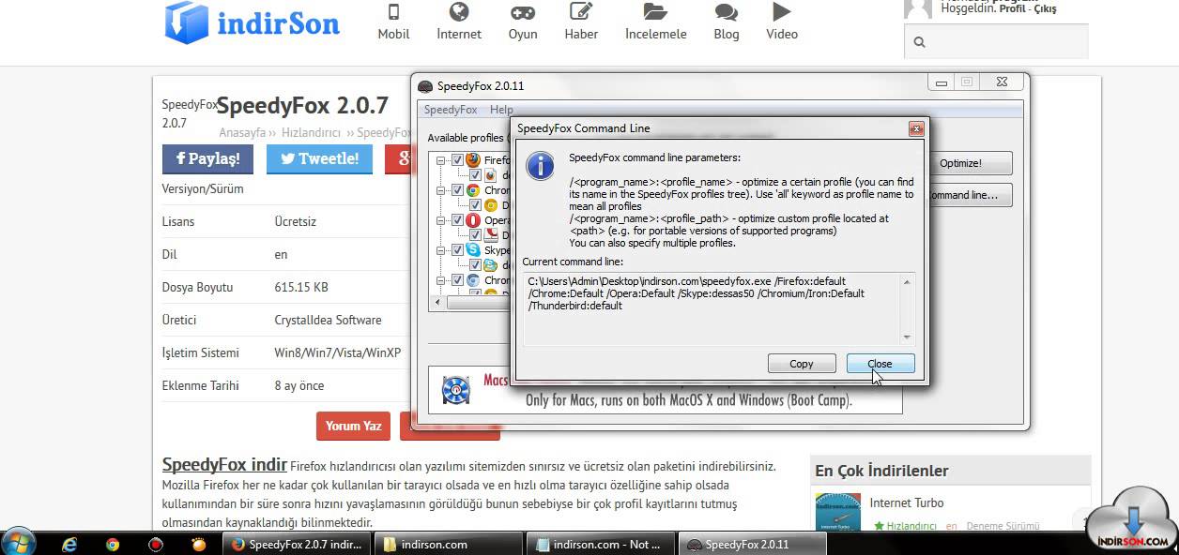
Task: Switch to SpeedyFox 2.0.11 taskbar item
Action: pos(753,544)
